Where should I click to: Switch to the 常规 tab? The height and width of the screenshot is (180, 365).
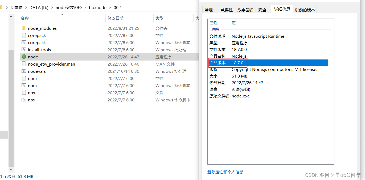210,9
